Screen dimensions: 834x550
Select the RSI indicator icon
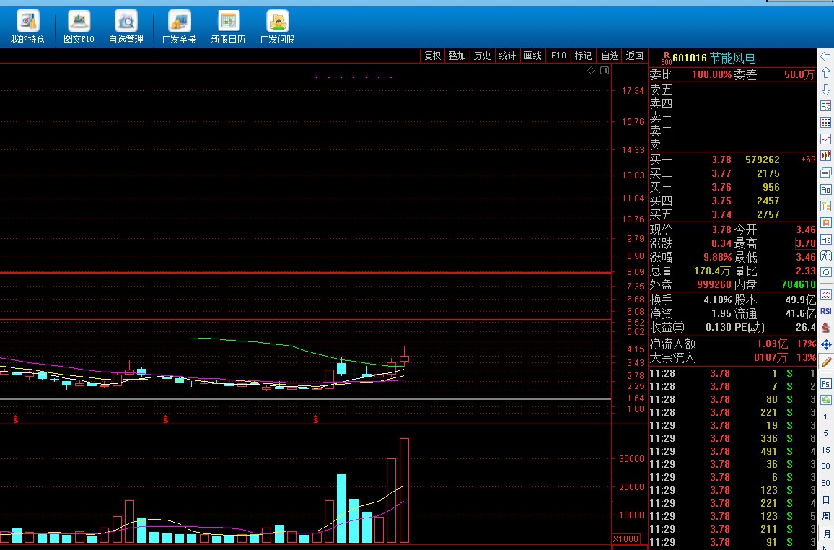point(825,311)
